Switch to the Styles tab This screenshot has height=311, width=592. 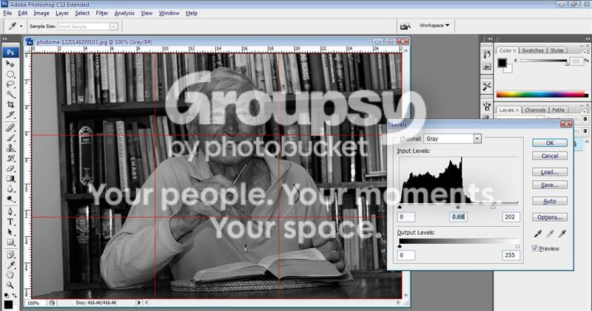click(x=556, y=50)
